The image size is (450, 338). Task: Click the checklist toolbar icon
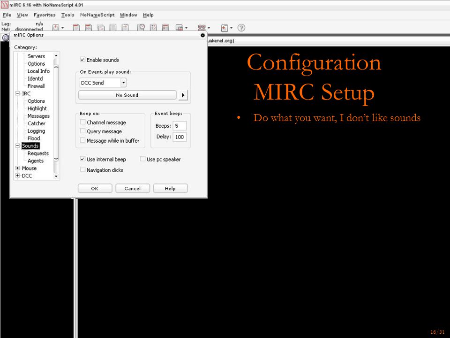pos(153,28)
